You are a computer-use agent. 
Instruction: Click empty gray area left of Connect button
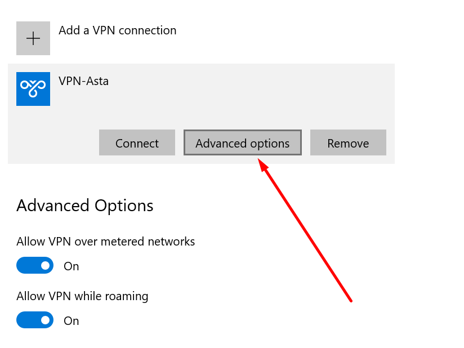[x=53, y=143]
